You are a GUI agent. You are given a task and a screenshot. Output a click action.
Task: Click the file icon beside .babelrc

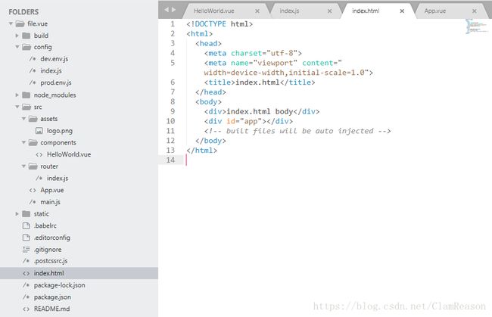coord(26,225)
